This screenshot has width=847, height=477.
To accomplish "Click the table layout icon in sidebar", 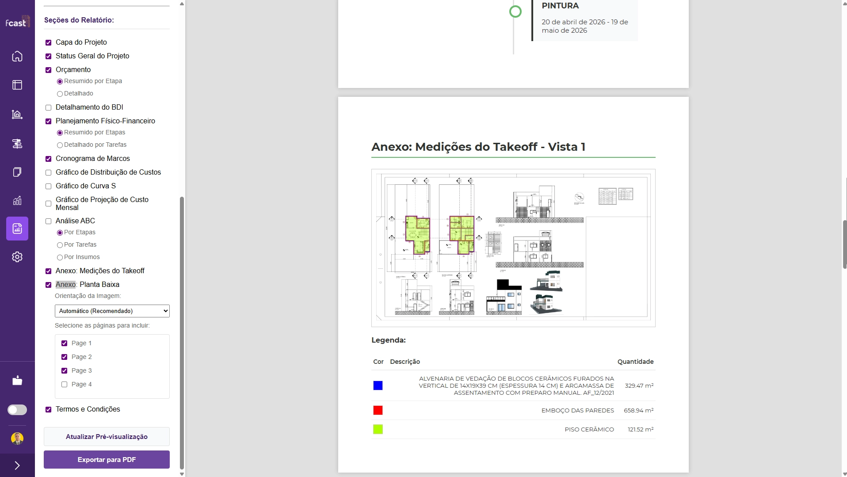I will coord(17,85).
